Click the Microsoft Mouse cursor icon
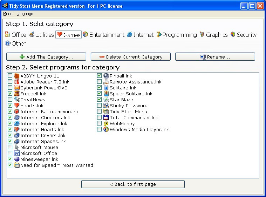This screenshot has width=266, height=197. 16,147
